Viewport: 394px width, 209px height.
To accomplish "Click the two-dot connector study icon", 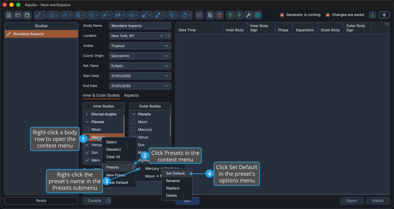I will (160, 15).
